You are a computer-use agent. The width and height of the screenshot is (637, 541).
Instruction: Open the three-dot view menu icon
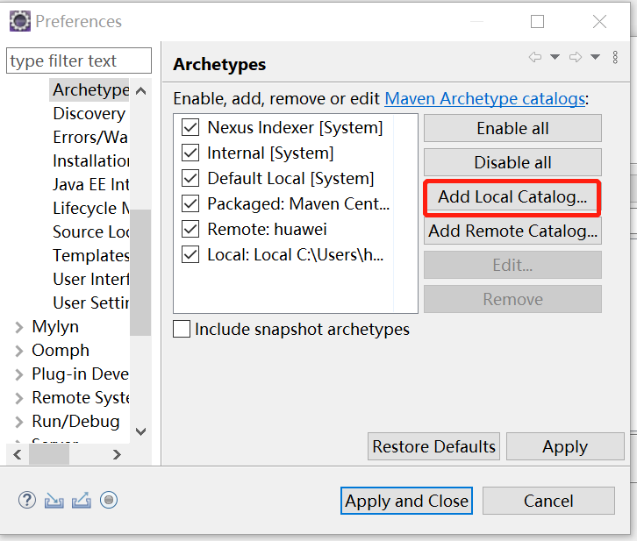pyautogui.click(x=615, y=57)
